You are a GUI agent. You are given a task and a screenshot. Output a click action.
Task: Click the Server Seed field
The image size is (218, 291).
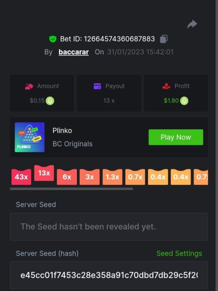click(x=109, y=227)
